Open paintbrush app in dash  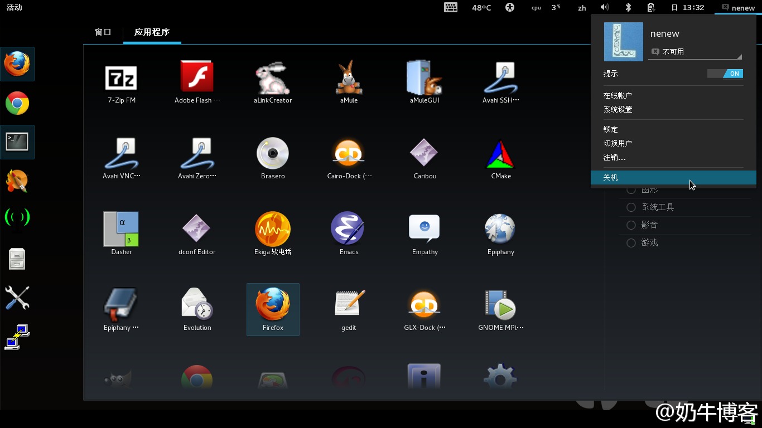(17, 181)
